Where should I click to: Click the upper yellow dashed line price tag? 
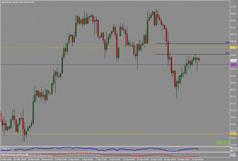coord(233,47)
